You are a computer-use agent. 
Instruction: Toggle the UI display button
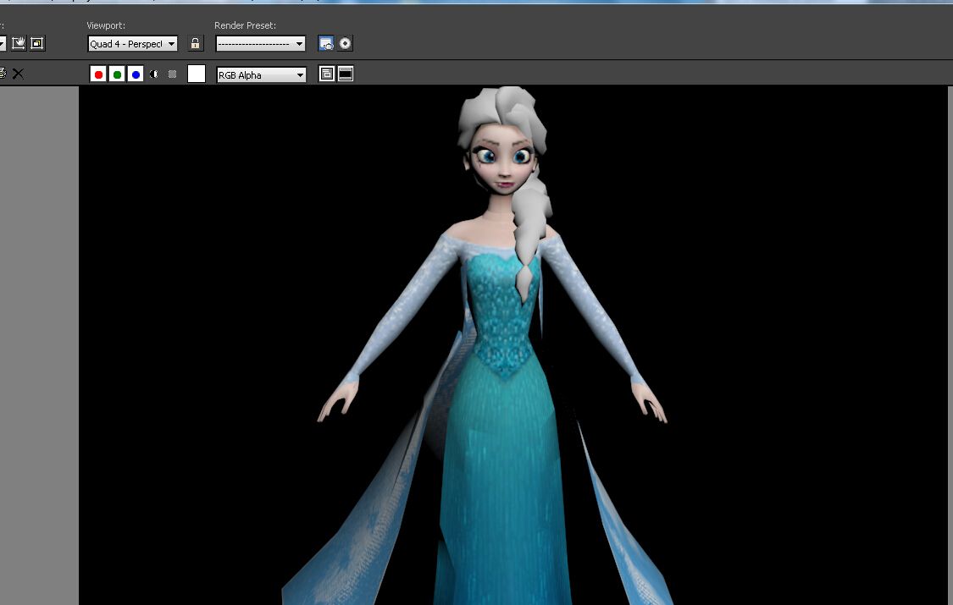point(345,74)
